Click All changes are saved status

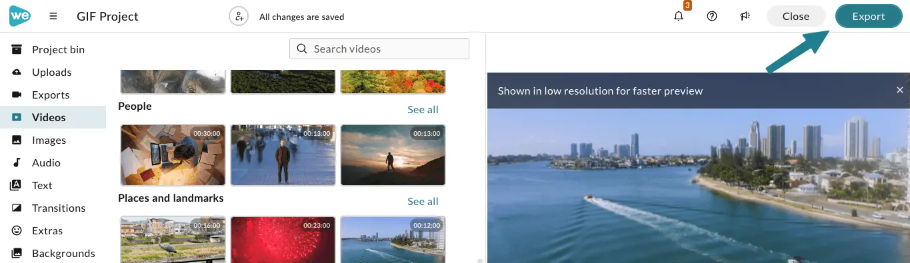tap(302, 17)
